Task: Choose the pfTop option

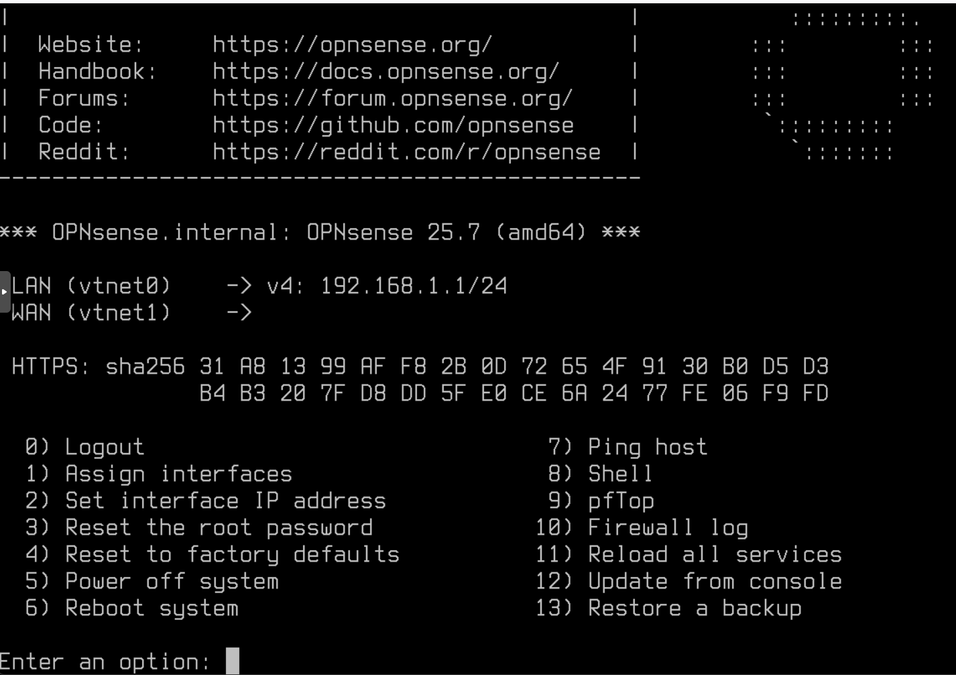Action: click(x=621, y=501)
